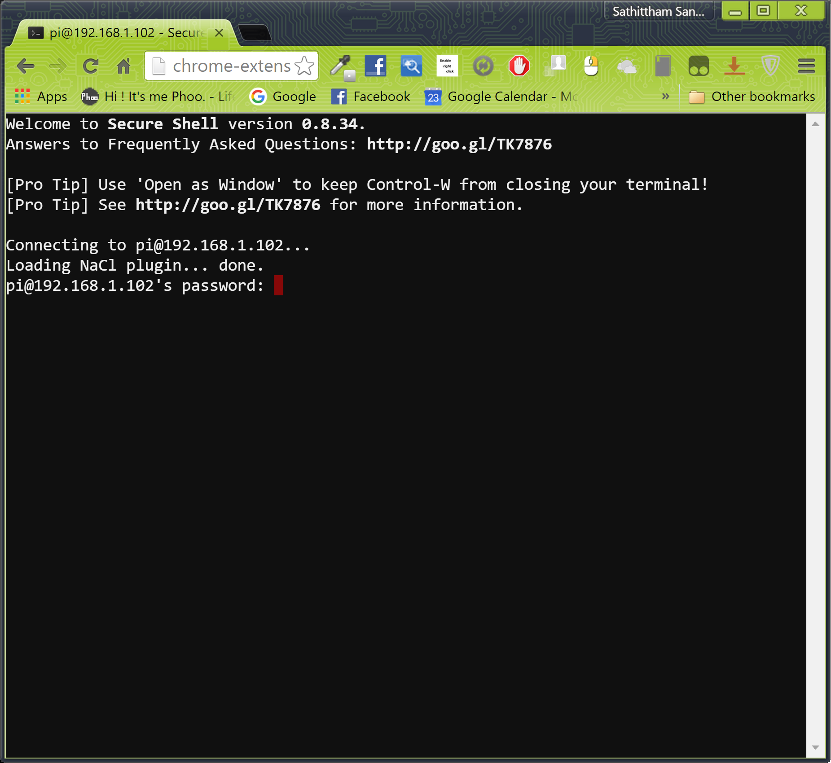Open the Chrome hamburger menu
The image size is (831, 763).
pyautogui.click(x=807, y=66)
